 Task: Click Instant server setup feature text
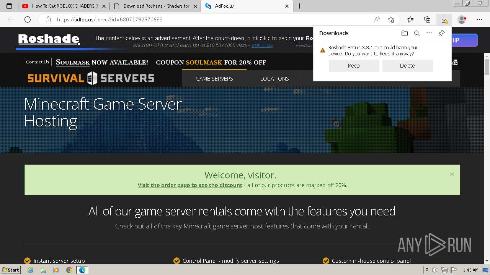point(59,261)
